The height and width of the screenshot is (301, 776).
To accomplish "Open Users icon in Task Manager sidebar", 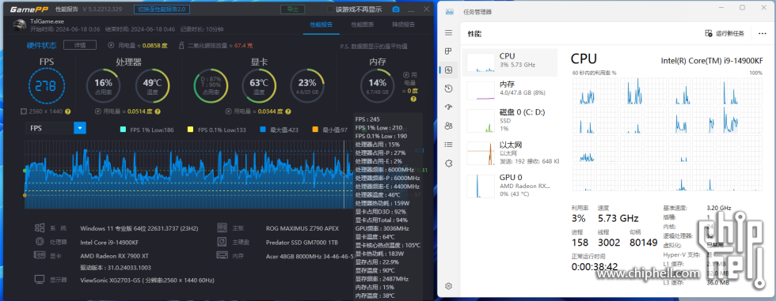I will click(x=448, y=126).
